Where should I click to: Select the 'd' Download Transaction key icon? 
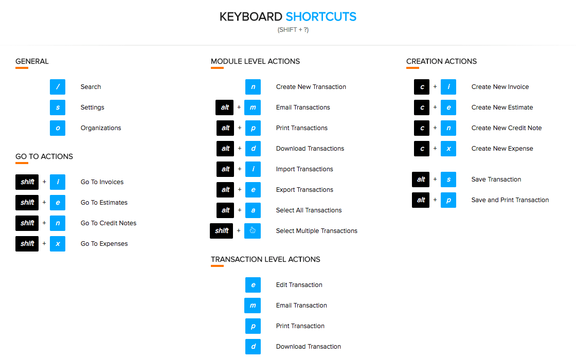coord(253,346)
